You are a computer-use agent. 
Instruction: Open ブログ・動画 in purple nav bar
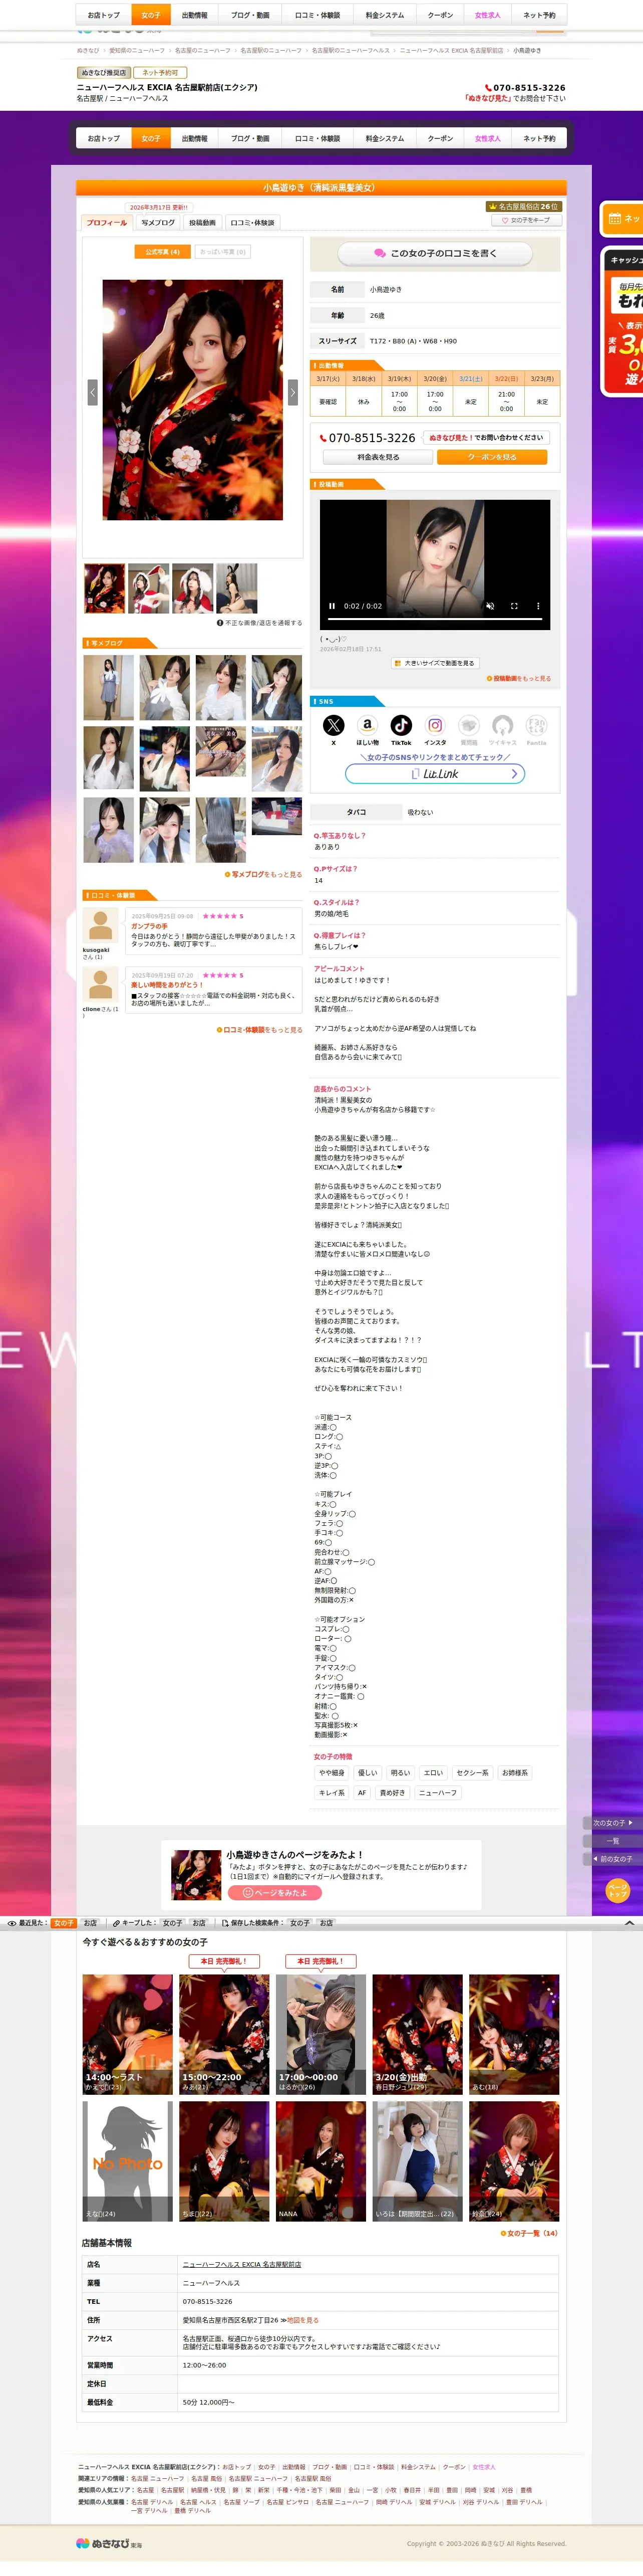point(249,139)
